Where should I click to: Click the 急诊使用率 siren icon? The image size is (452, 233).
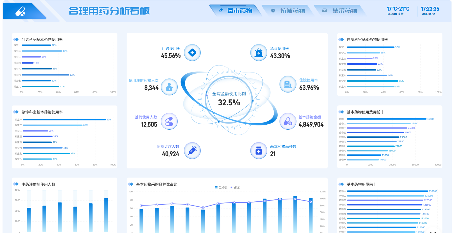(259, 52)
